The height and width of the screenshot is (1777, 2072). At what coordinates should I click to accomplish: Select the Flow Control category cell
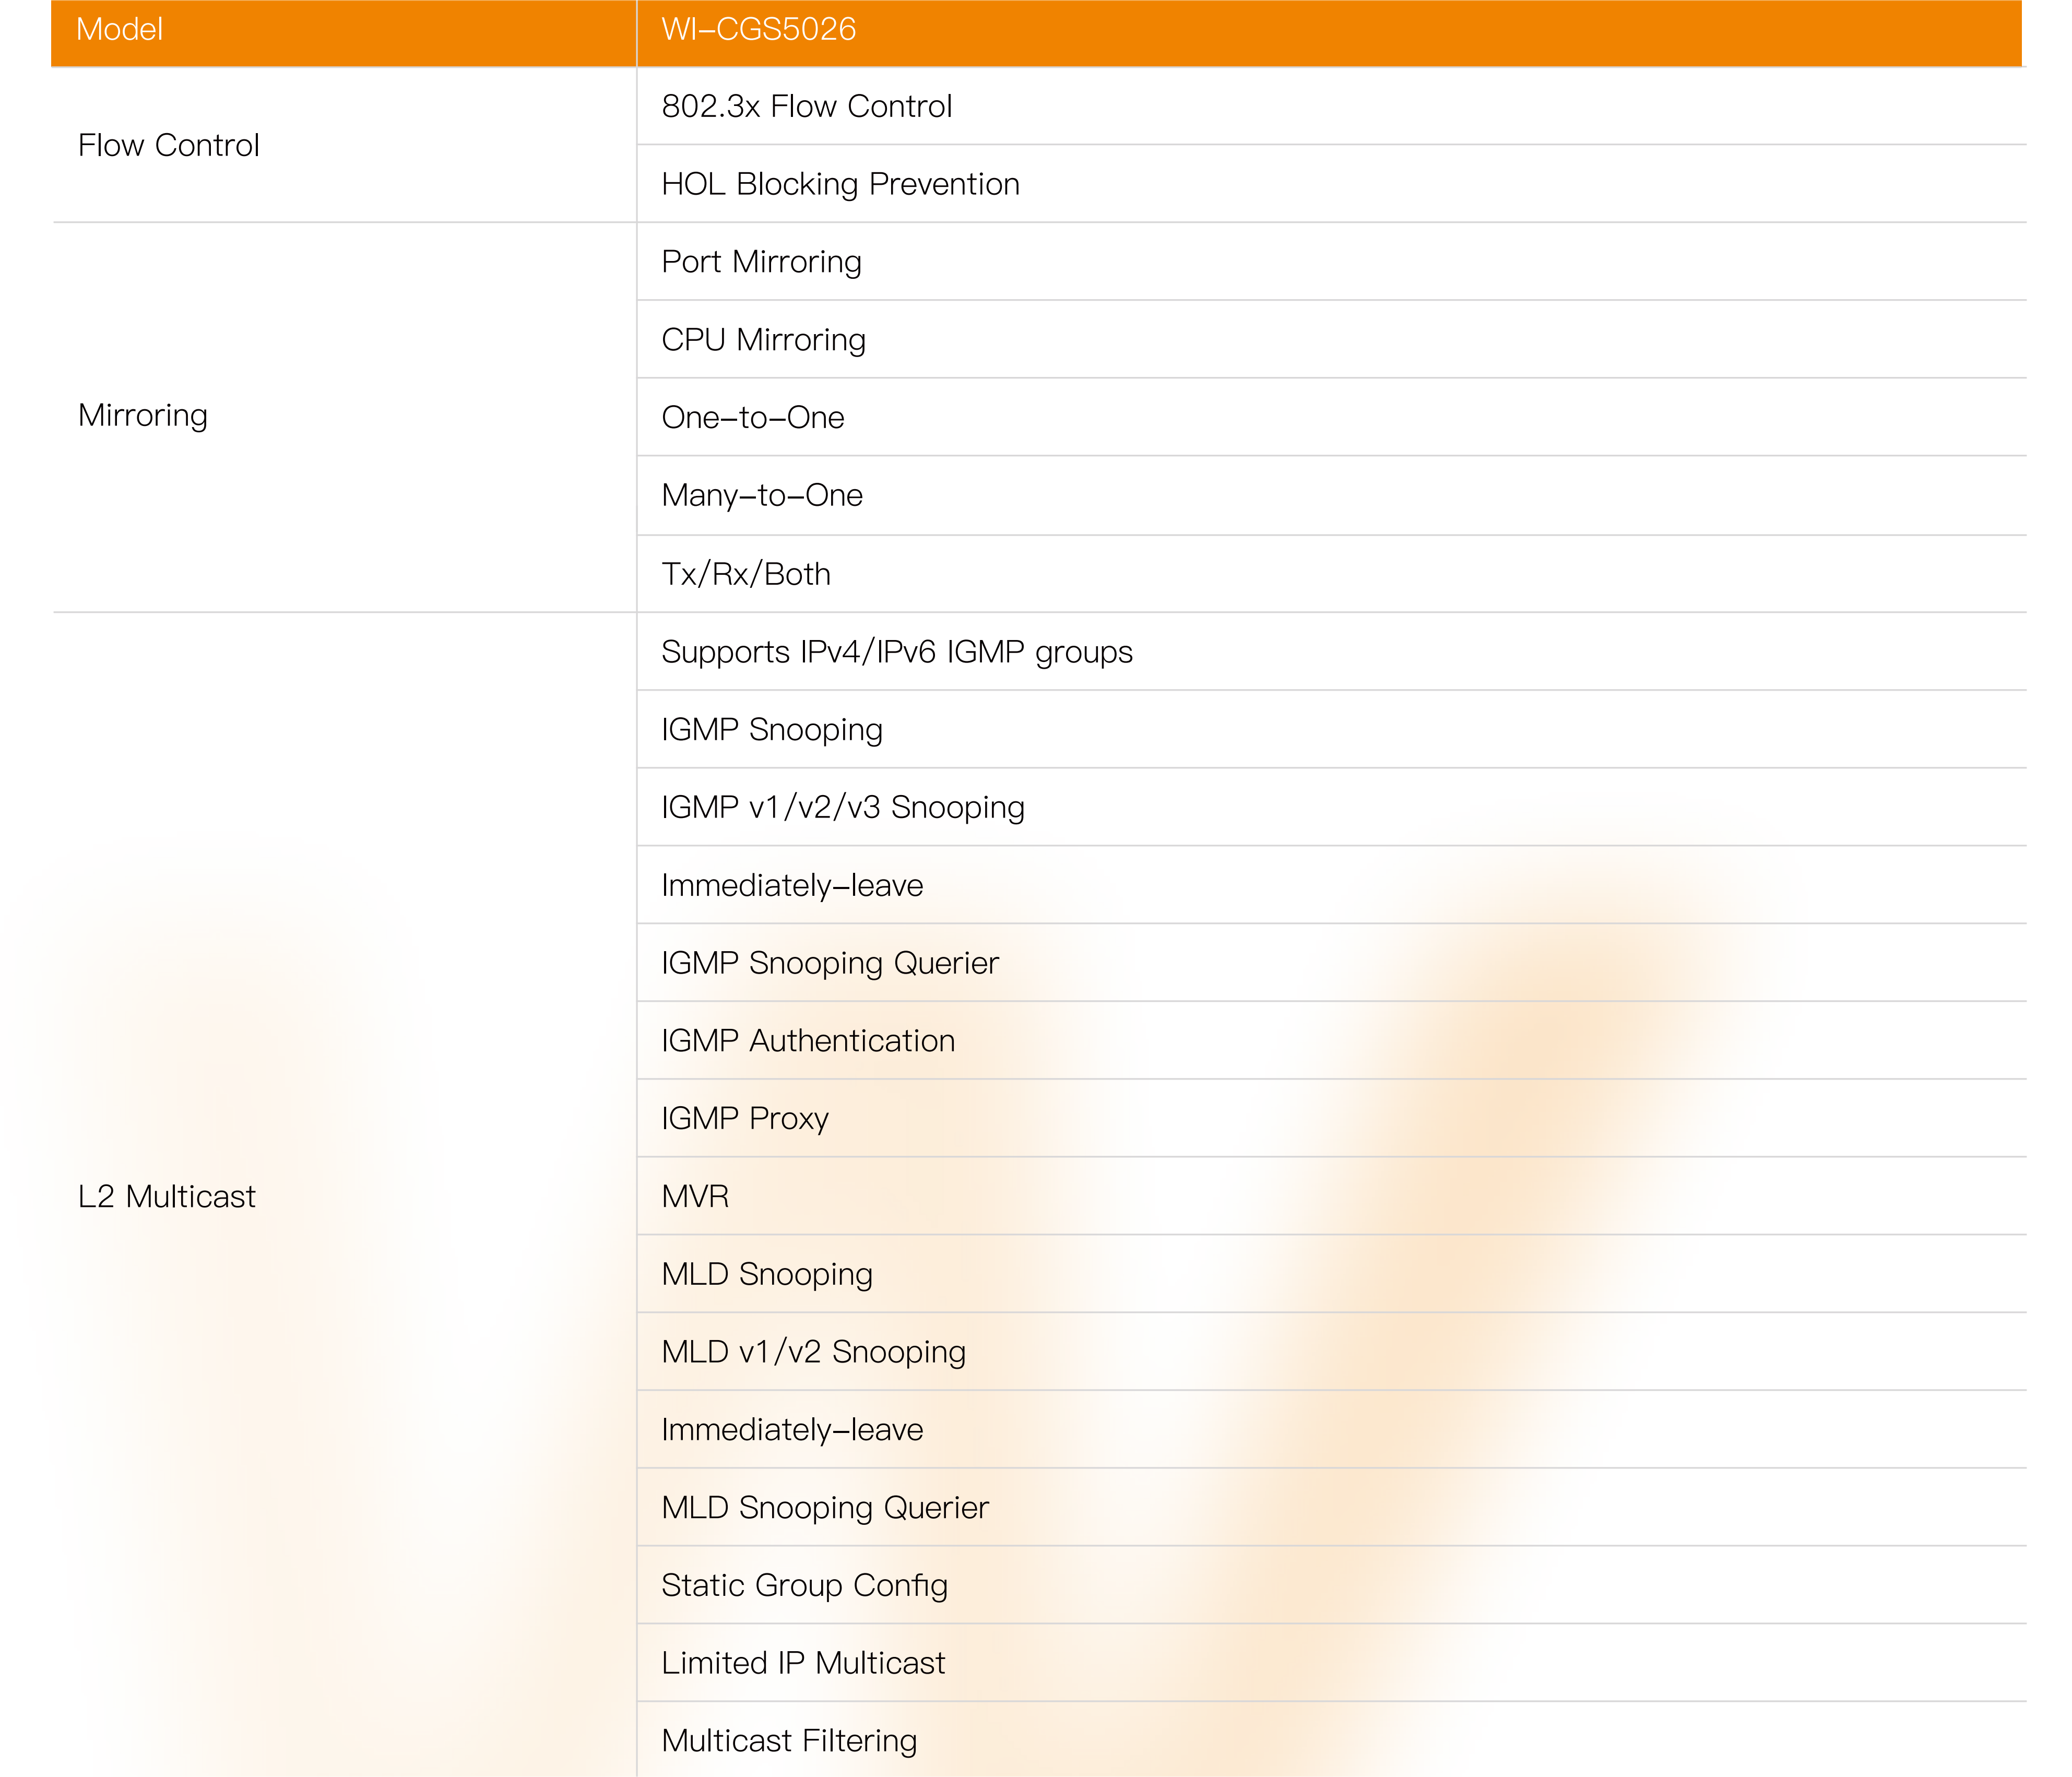pyautogui.click(x=168, y=146)
